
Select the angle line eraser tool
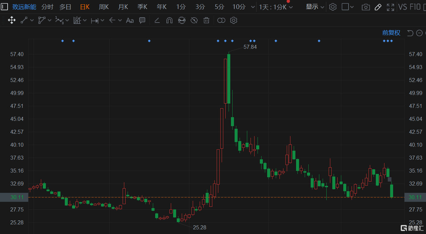point(157,21)
